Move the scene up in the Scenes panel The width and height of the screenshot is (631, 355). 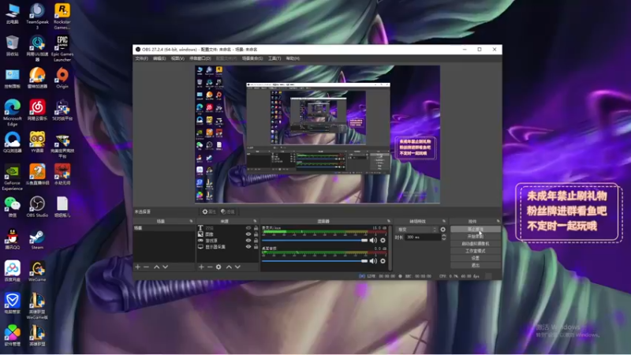156,267
